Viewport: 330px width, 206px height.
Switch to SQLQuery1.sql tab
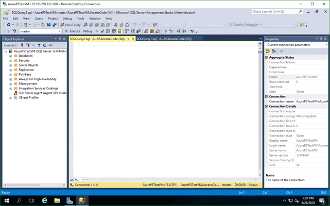tap(164, 39)
